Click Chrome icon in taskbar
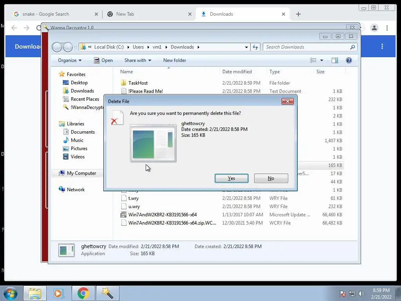This screenshot has width=401, height=301. coord(83,293)
